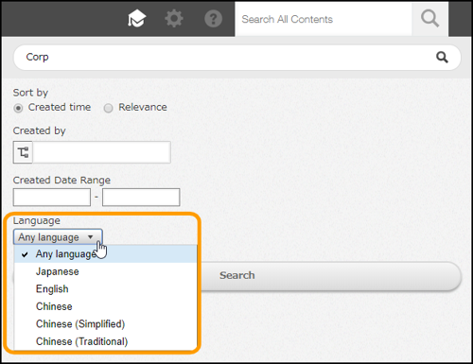473x364 pixels.
Task: Click the start date field of Created Date Range
Action: pos(52,198)
